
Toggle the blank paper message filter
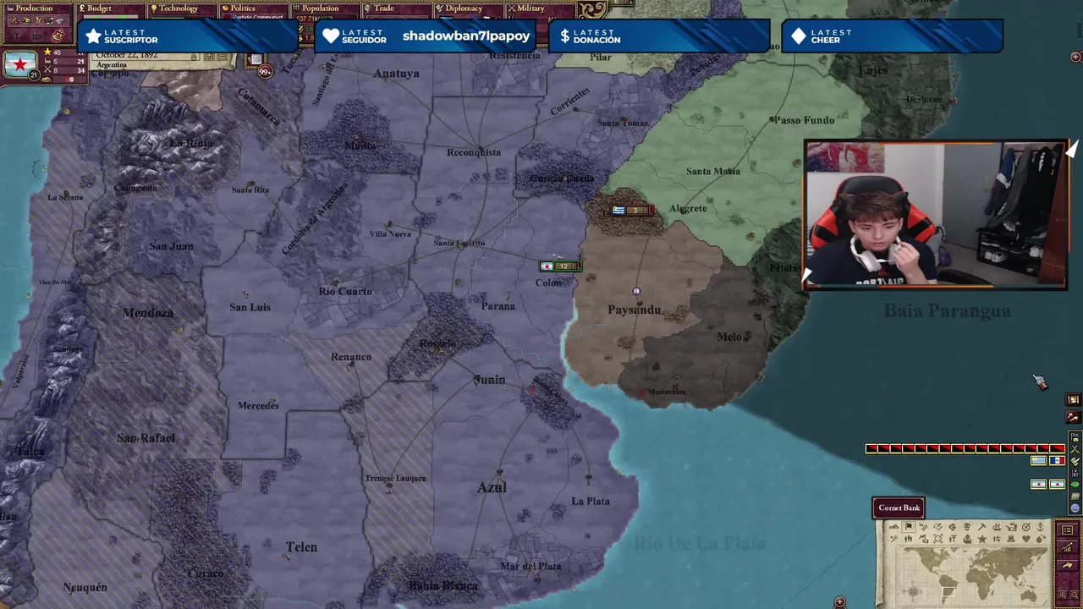[x=1075, y=497]
